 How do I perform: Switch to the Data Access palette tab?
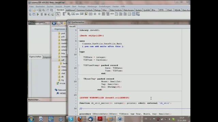coord(128,10)
